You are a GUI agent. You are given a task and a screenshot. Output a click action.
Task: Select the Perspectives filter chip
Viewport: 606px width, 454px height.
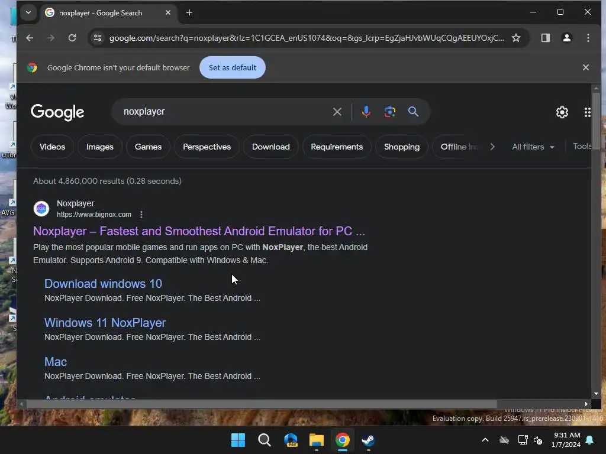click(x=207, y=147)
